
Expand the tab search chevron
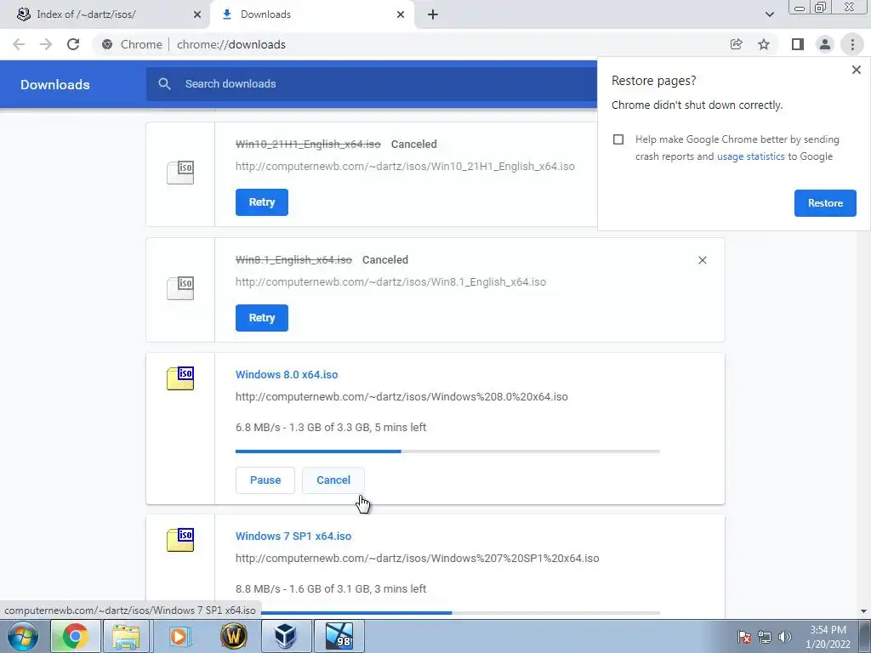[769, 14]
